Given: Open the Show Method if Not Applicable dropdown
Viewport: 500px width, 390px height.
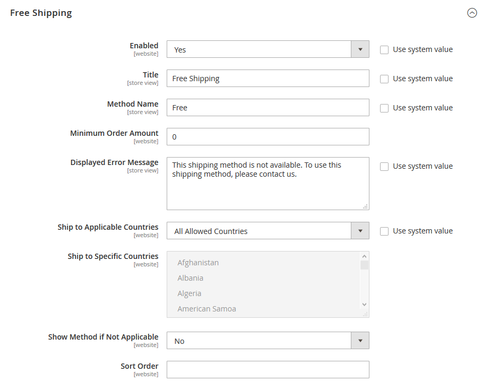Looking at the screenshot, I should pyautogui.click(x=360, y=340).
